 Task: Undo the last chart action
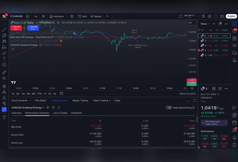click(x=107, y=16)
